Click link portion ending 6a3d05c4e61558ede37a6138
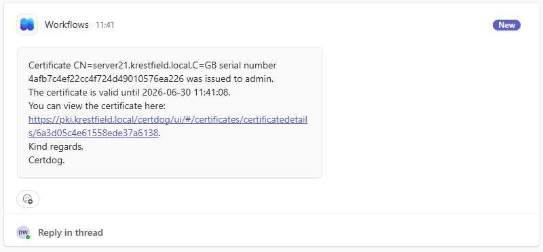The height and width of the screenshot is (252, 543). 94,133
